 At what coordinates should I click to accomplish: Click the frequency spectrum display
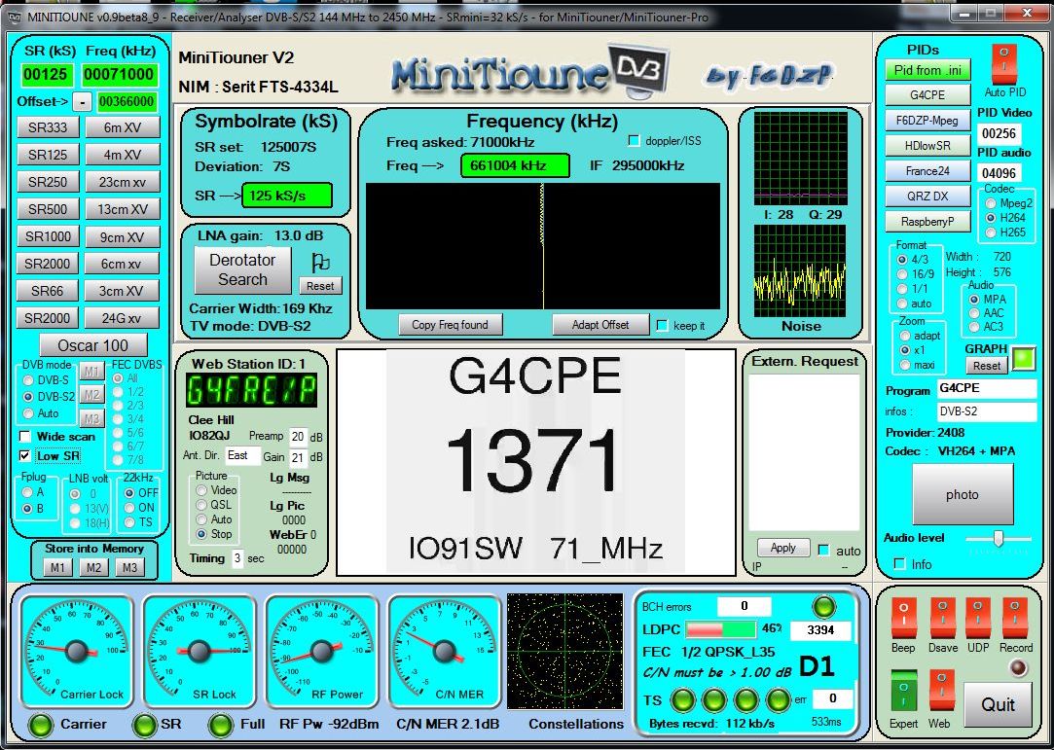pos(542,247)
